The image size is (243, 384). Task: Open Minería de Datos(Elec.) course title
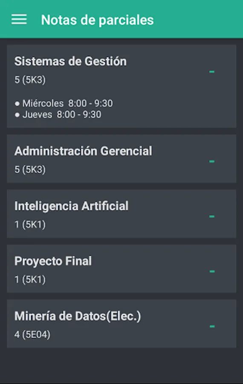click(78, 316)
